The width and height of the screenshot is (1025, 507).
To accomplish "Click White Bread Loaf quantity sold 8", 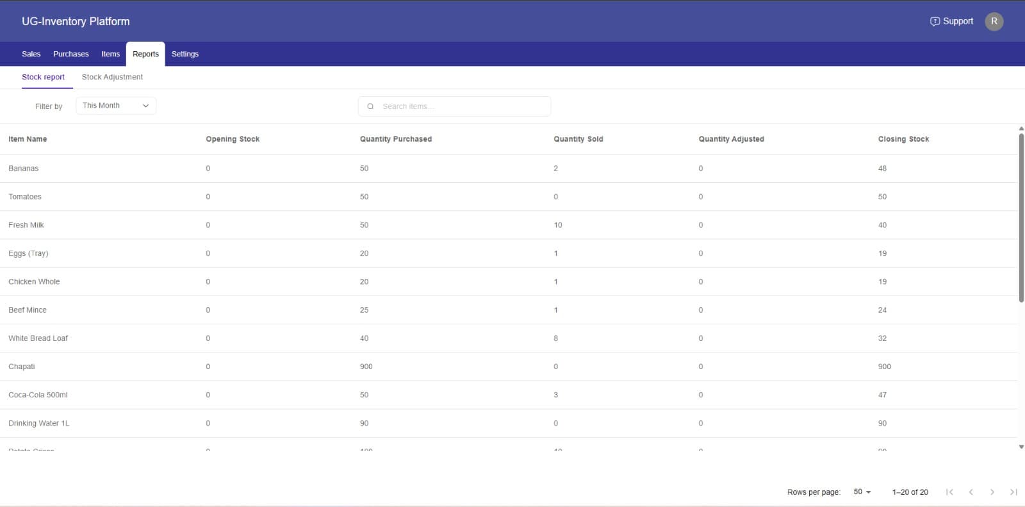I will [555, 338].
